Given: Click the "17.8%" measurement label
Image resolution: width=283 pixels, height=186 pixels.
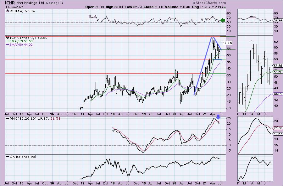Looking at the screenshot, I should pyautogui.click(x=227, y=43).
